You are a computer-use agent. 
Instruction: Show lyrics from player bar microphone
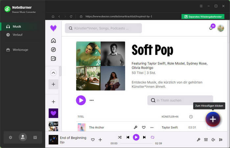[x=198, y=140]
